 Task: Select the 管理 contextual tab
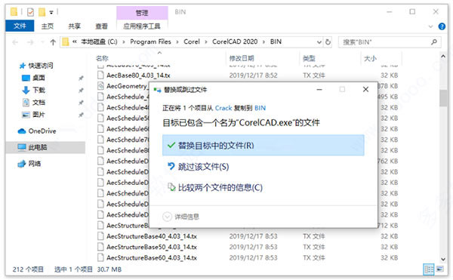[x=142, y=13]
